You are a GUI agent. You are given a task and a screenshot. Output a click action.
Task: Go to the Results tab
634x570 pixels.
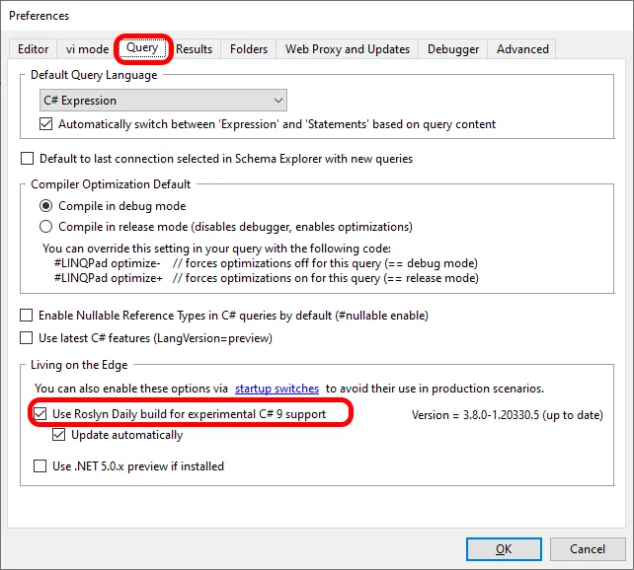194,48
